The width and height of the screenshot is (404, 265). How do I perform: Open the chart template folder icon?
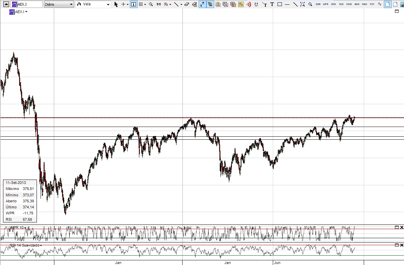pyautogui.click(x=218, y=4)
